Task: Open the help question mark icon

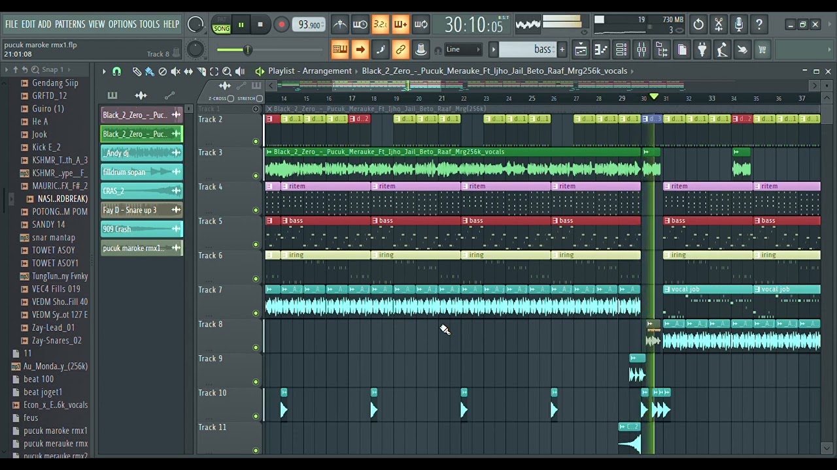Action: tap(759, 25)
